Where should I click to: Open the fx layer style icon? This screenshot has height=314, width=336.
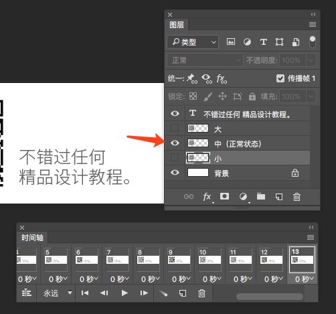click(207, 197)
